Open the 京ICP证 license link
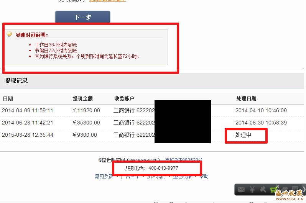This screenshot has height=203, width=306. coord(184,160)
